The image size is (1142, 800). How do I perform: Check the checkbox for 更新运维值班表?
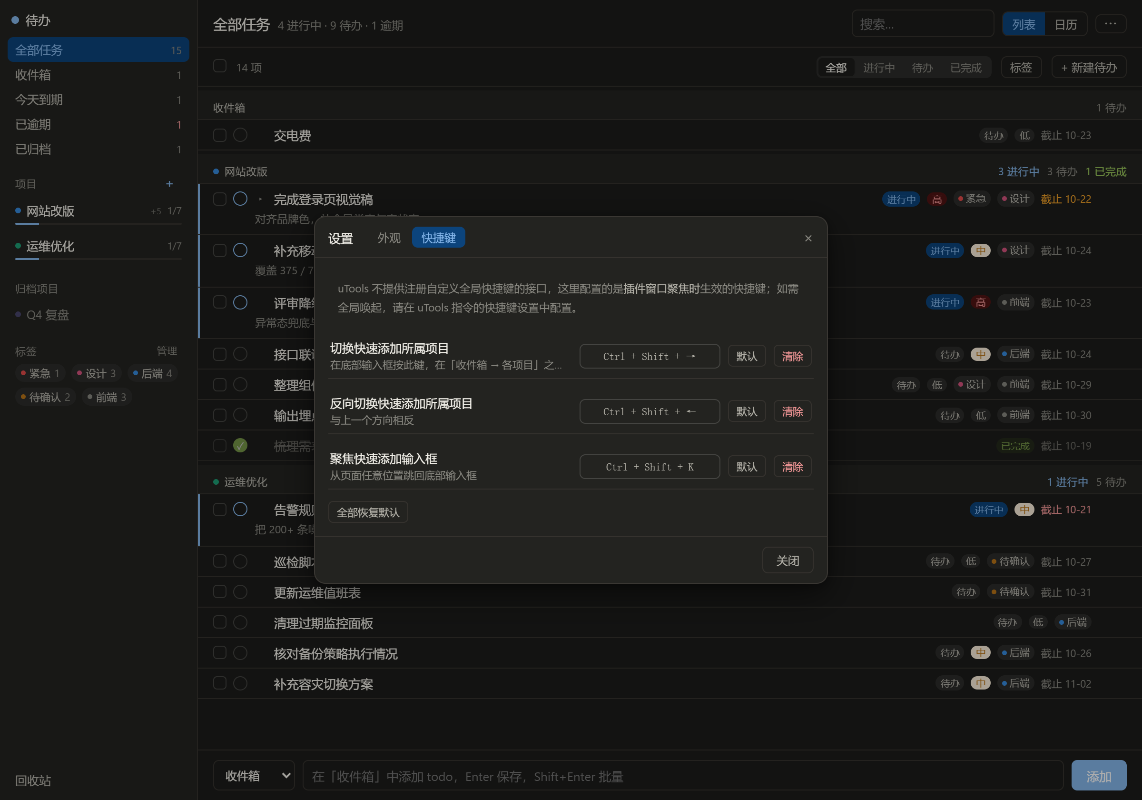coord(219,591)
